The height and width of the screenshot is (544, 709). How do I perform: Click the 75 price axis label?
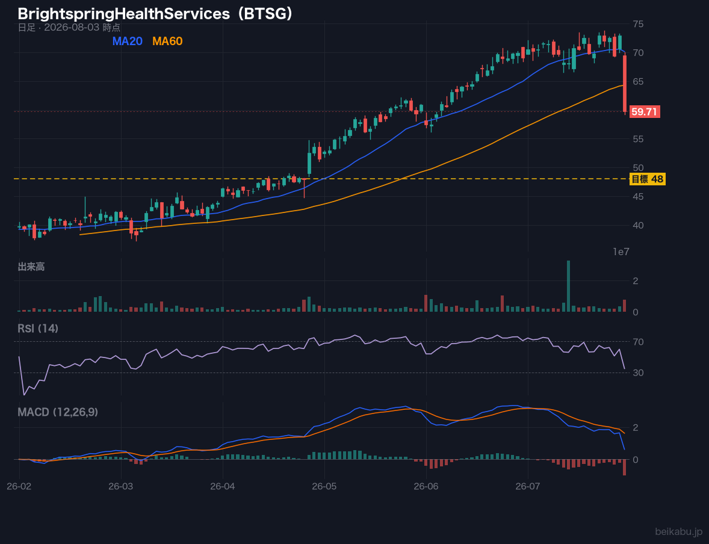638,24
